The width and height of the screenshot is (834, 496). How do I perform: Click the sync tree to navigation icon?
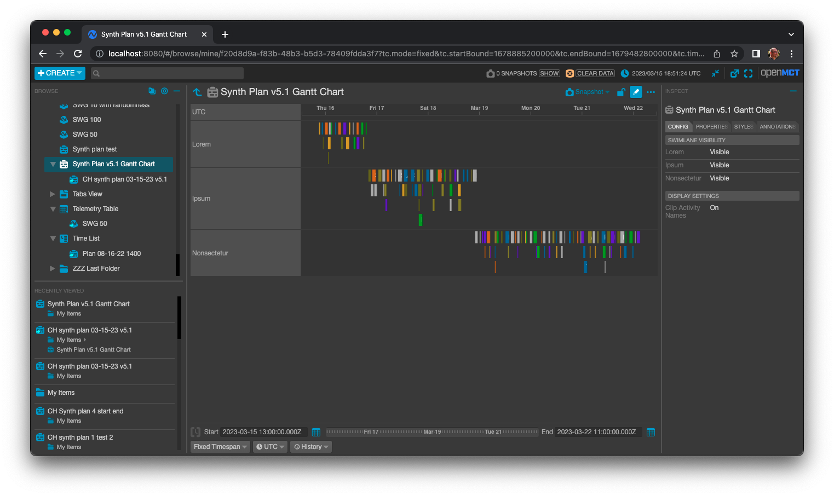[152, 91]
